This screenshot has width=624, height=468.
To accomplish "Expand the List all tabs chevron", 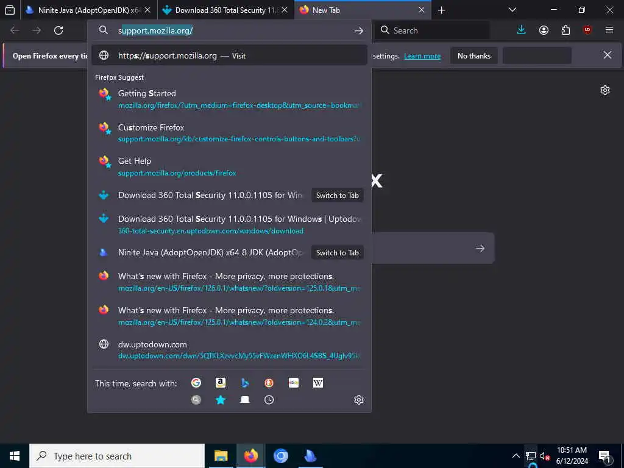I will pos(512,10).
